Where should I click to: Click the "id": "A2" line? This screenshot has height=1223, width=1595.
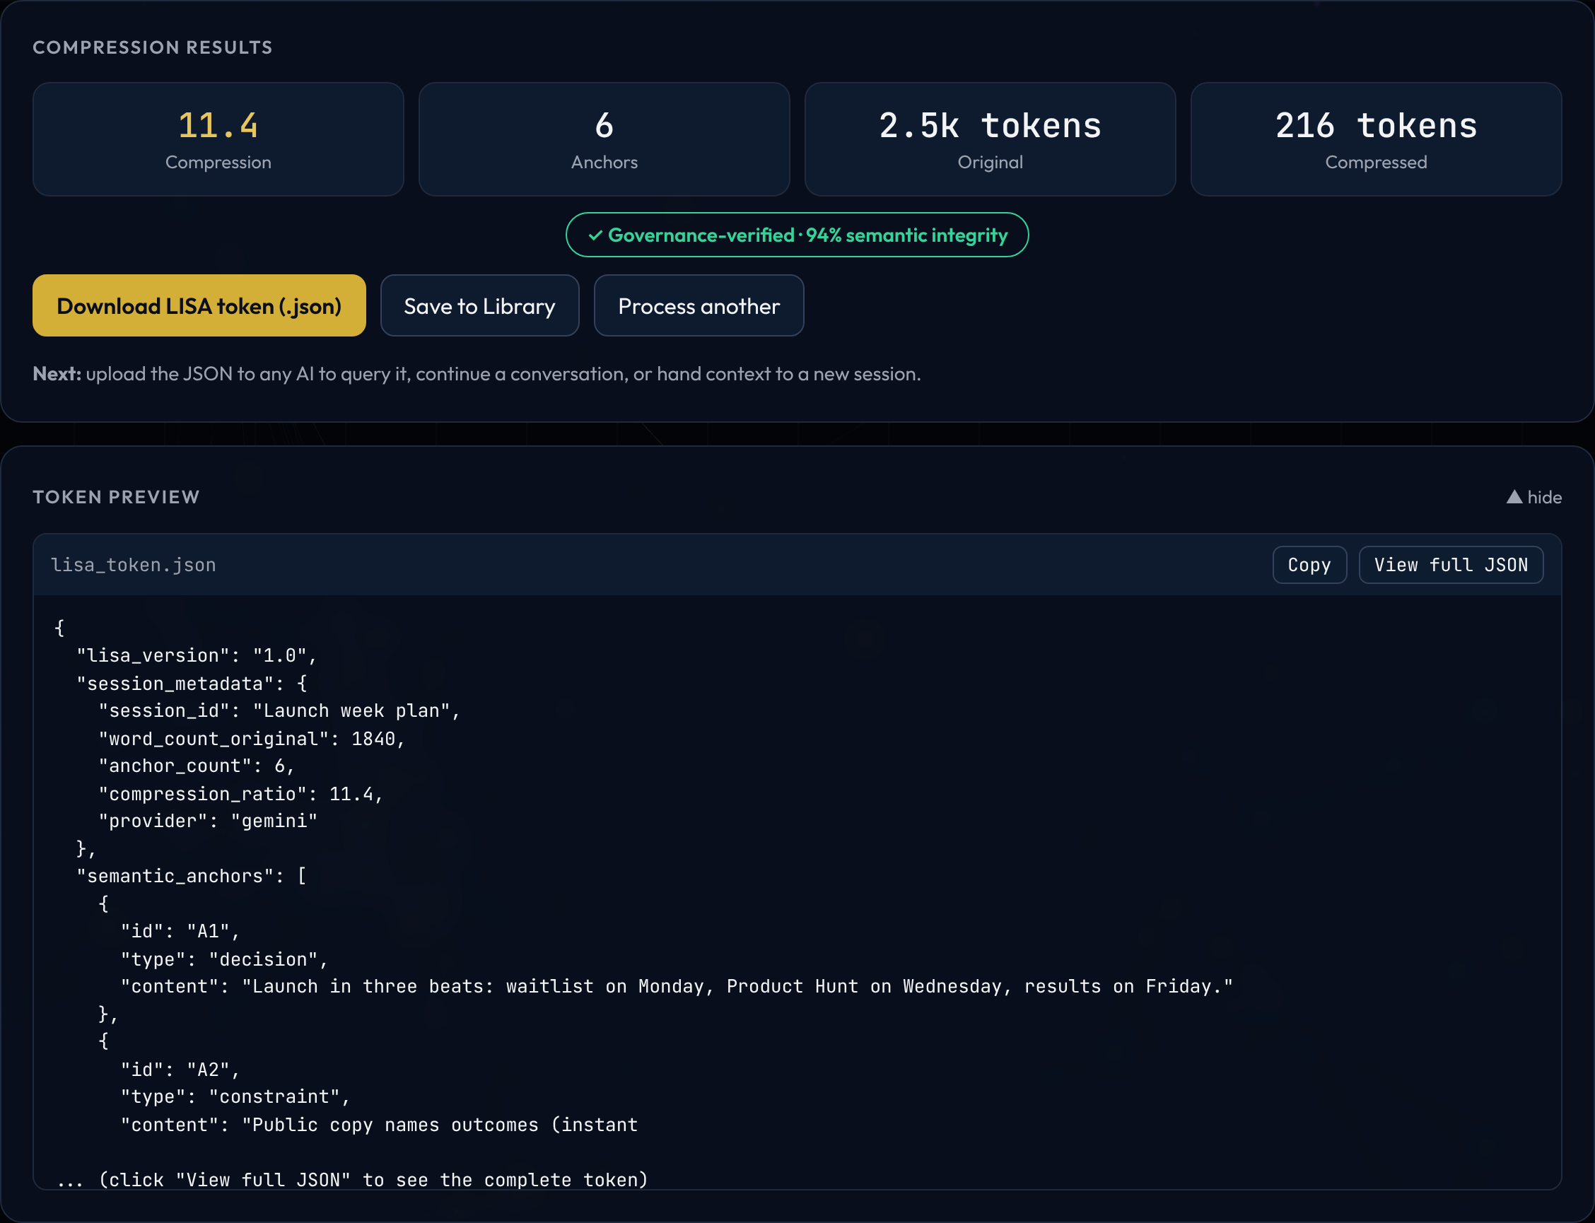pyautogui.click(x=180, y=1070)
